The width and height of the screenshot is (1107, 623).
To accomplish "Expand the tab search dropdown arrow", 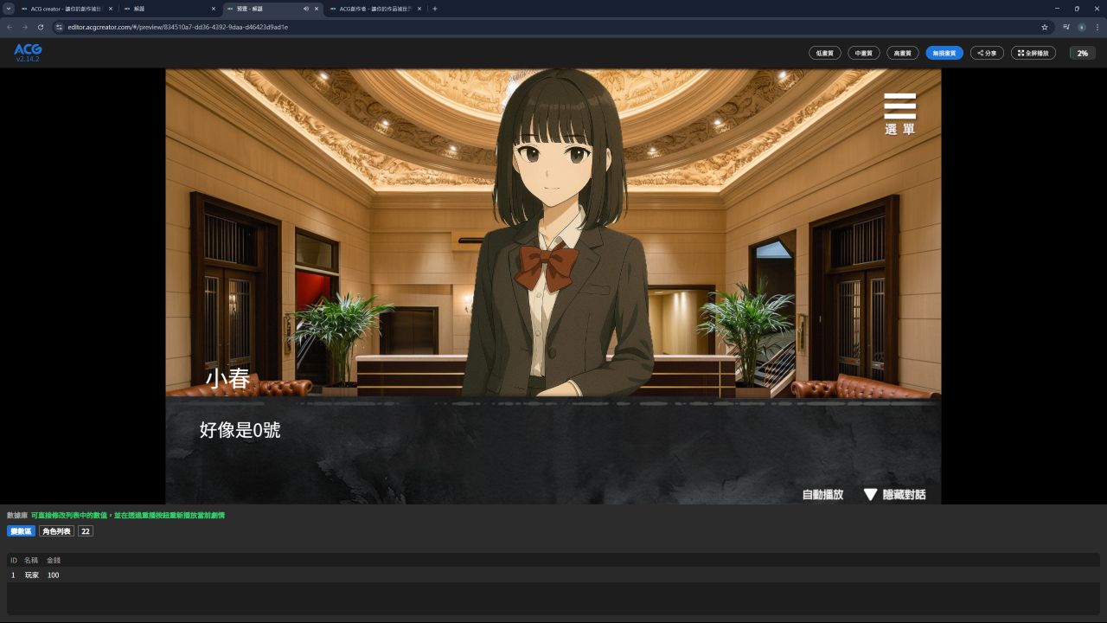I will click(9, 9).
